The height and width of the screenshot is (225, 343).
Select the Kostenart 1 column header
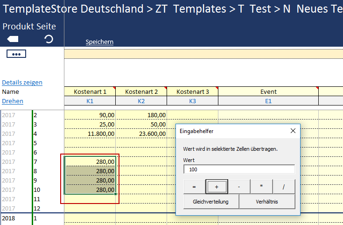click(x=90, y=92)
